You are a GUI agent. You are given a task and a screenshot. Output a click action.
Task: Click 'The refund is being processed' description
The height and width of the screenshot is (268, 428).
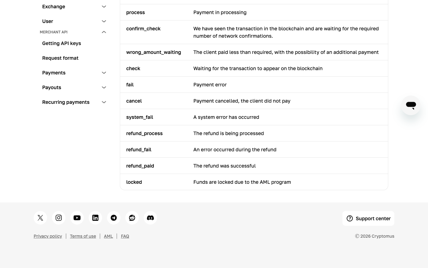point(229,133)
